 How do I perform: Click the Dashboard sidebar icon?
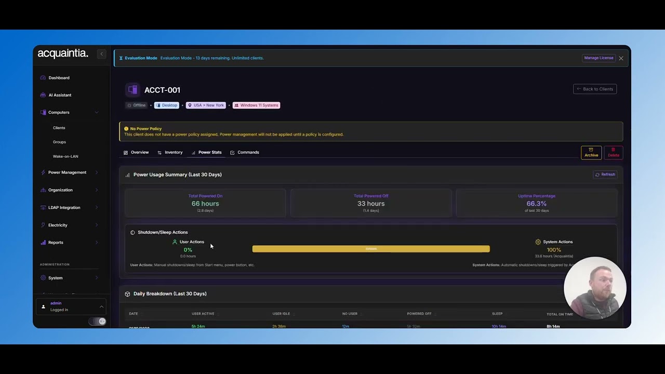pyautogui.click(x=43, y=78)
